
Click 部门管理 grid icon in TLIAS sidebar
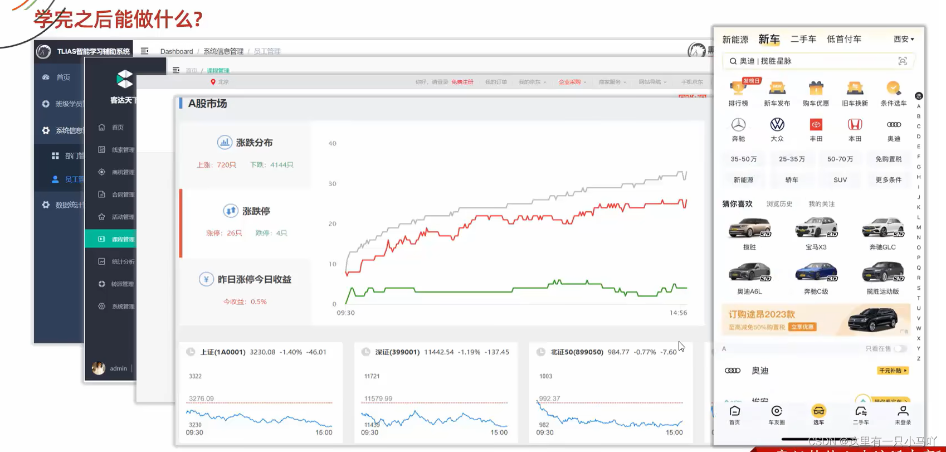55,155
